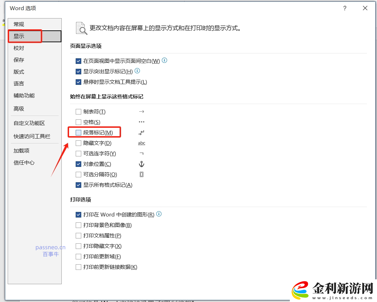Click the paragraph mark symbol

pos(141,133)
